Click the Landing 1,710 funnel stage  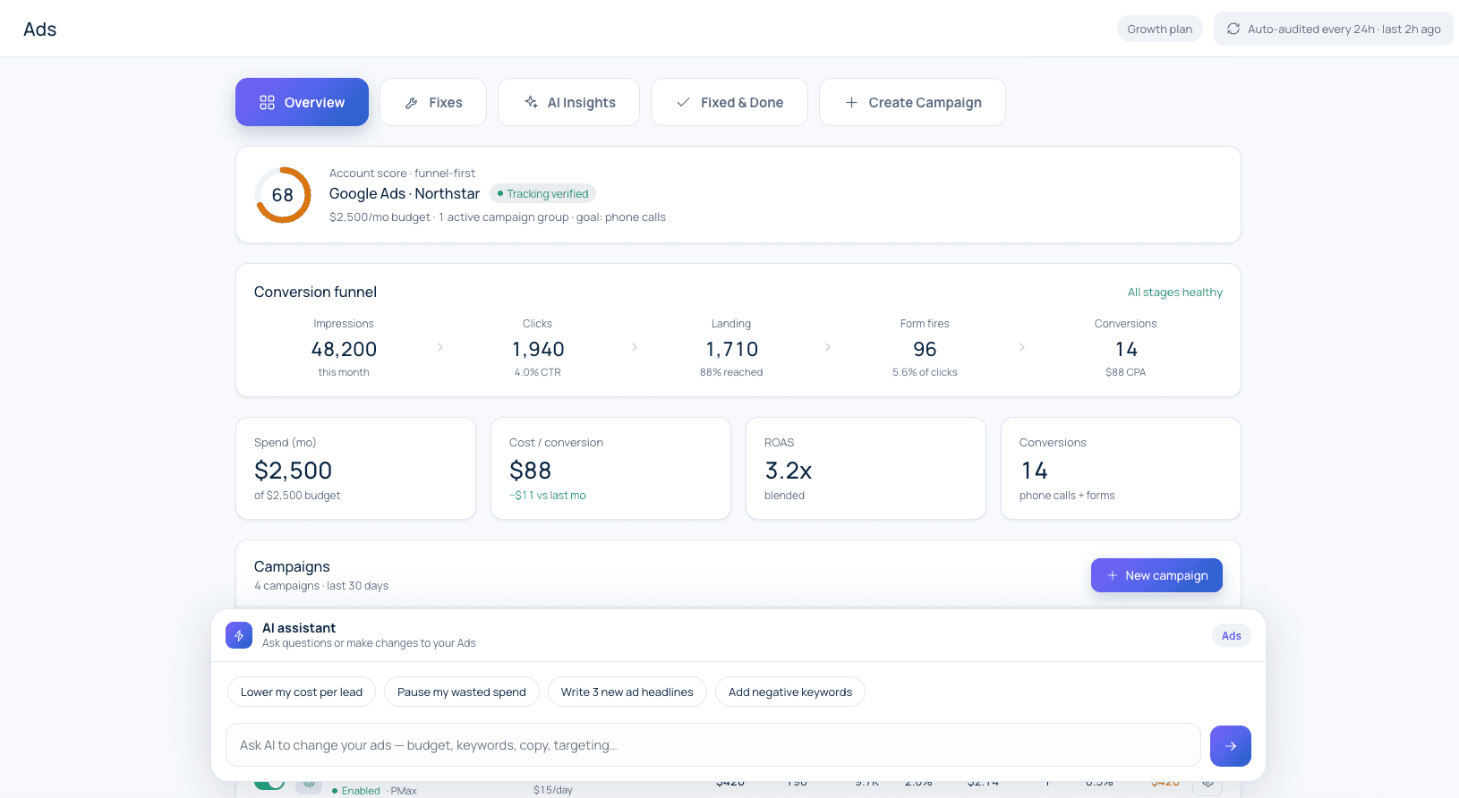coord(731,348)
